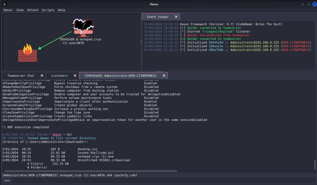Close the Administrator session tab

point(164,76)
